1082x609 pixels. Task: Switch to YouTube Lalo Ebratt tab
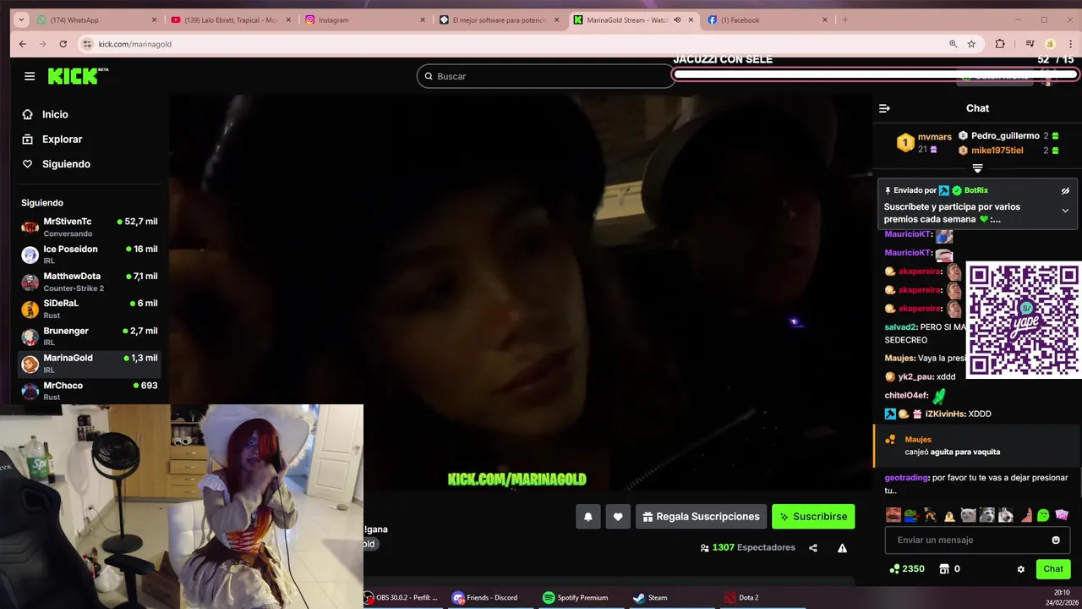click(228, 19)
